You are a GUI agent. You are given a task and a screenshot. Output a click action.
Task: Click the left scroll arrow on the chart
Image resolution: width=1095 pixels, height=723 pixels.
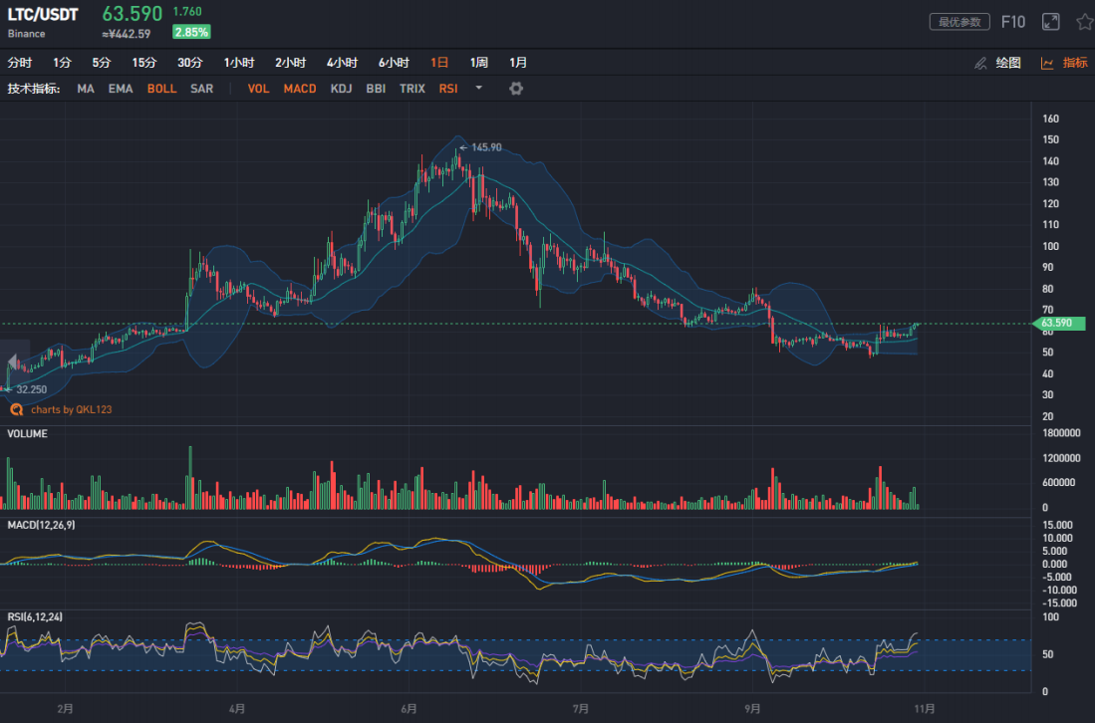pos(13,361)
